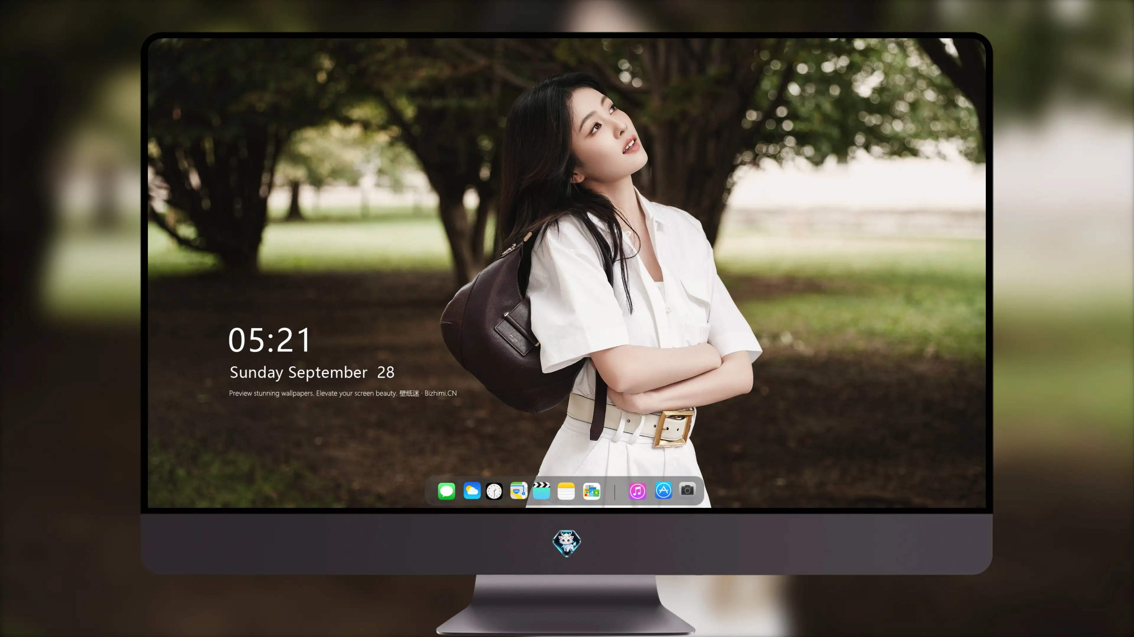Click the date text "Sunday September 28"
The image size is (1134, 637).
pos(312,372)
